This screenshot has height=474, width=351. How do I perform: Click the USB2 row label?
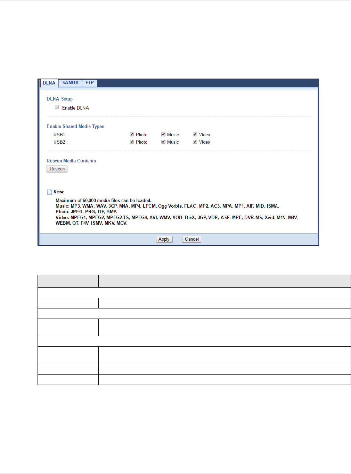point(60,142)
